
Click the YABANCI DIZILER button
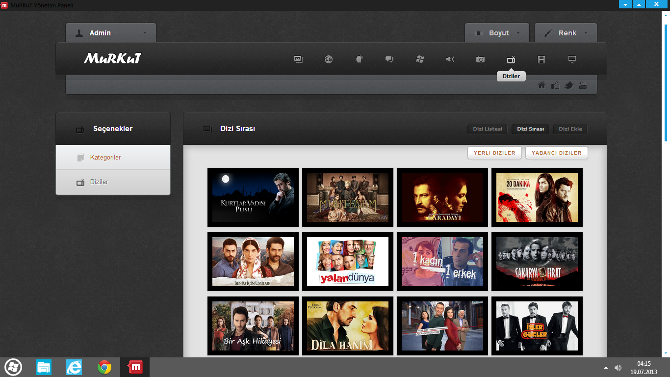[x=557, y=153]
